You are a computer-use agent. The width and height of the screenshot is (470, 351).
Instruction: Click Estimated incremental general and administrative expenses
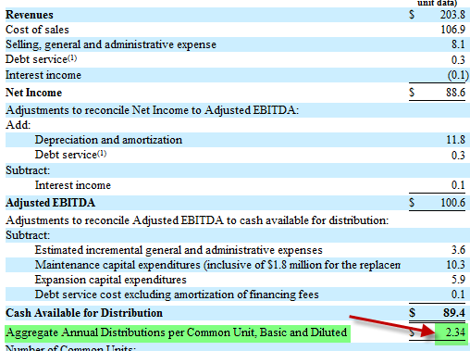(179, 250)
